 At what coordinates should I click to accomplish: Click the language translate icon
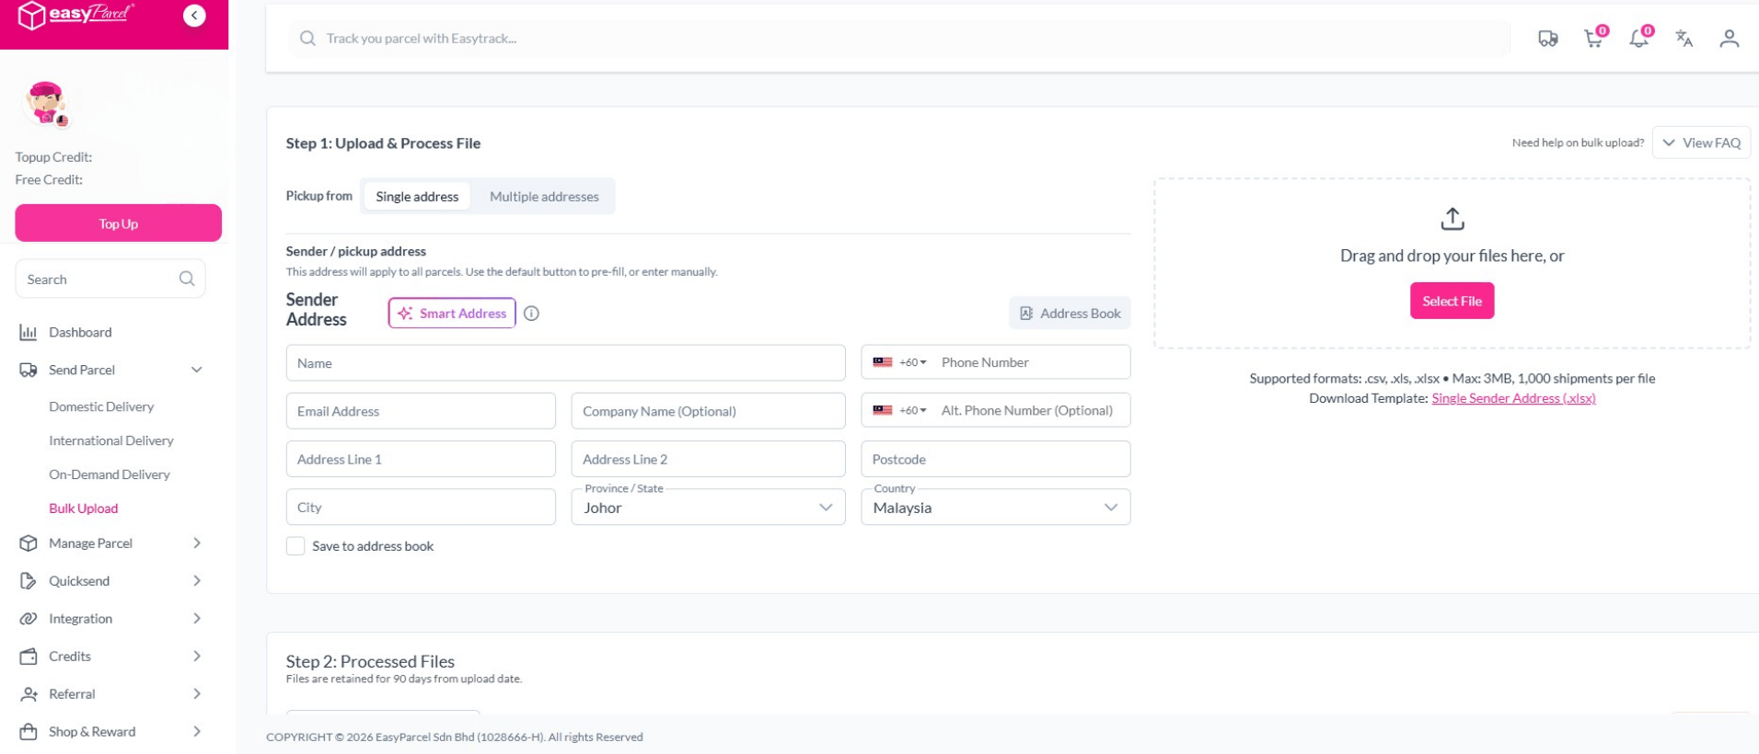point(1684,39)
